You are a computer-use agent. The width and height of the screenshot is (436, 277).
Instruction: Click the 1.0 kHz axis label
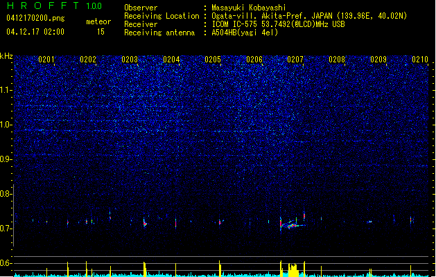pos(6,125)
